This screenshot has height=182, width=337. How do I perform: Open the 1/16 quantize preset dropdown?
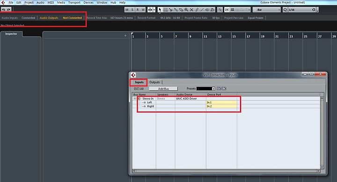tap(300, 10)
